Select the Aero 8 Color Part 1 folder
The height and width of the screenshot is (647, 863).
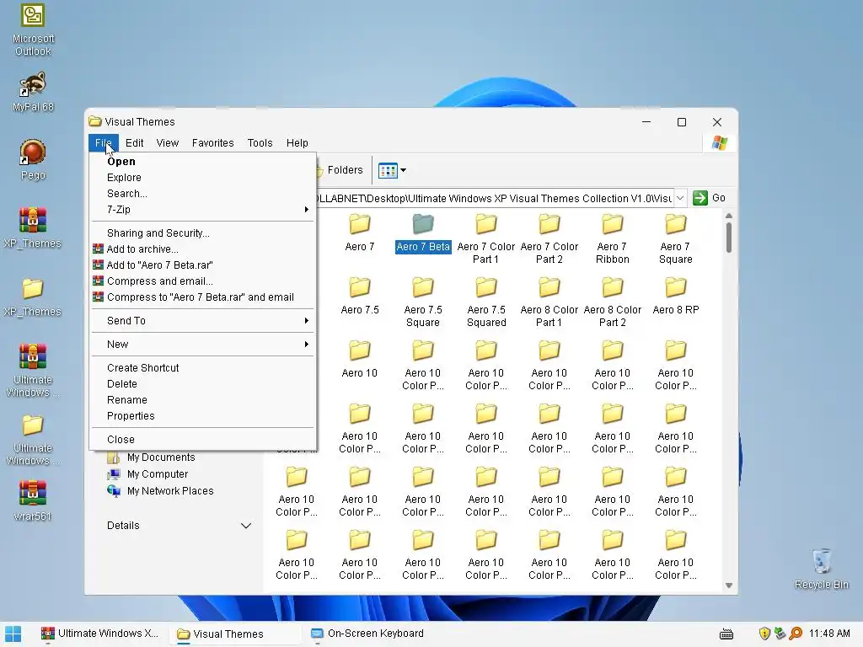tap(549, 302)
